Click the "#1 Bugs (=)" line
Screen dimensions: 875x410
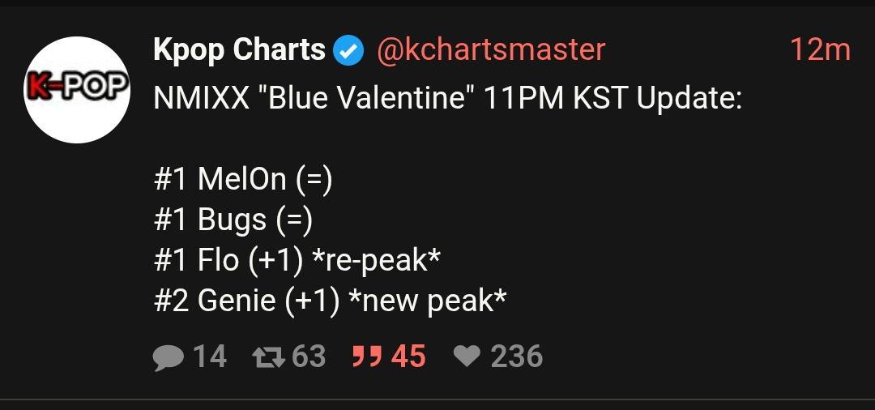pos(233,220)
